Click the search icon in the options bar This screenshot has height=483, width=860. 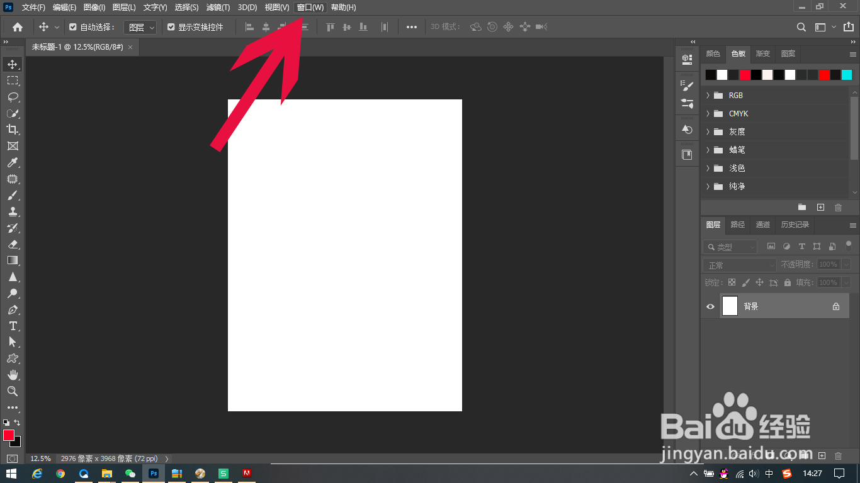801,27
